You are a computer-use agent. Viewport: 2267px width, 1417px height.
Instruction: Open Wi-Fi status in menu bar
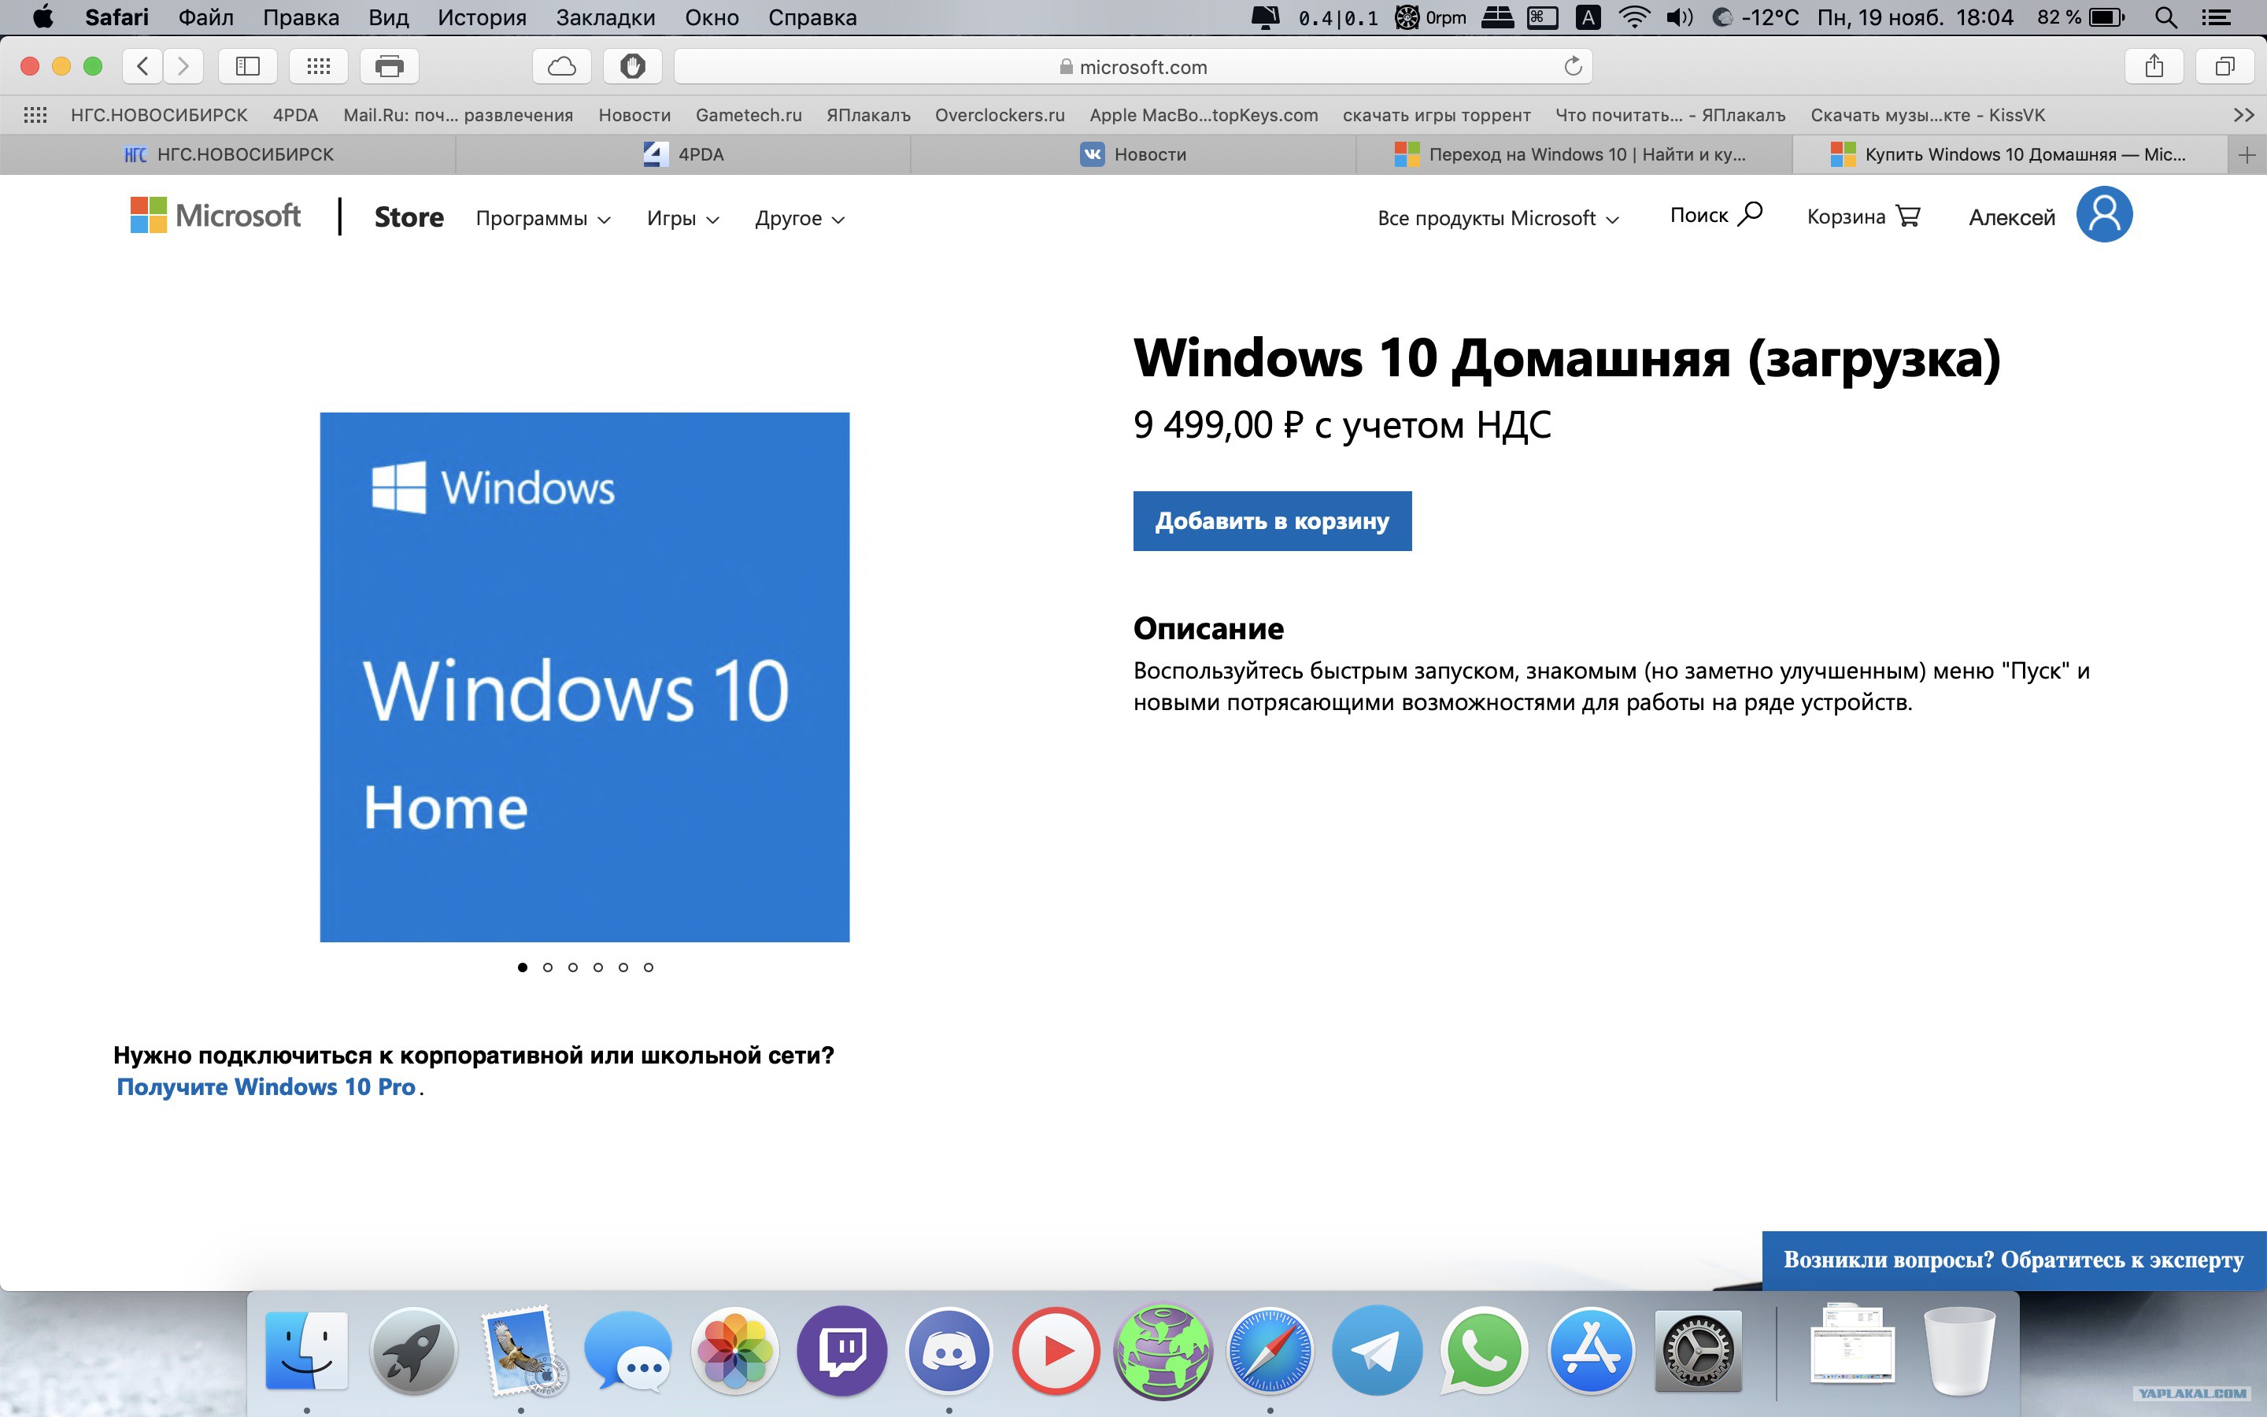(1634, 17)
